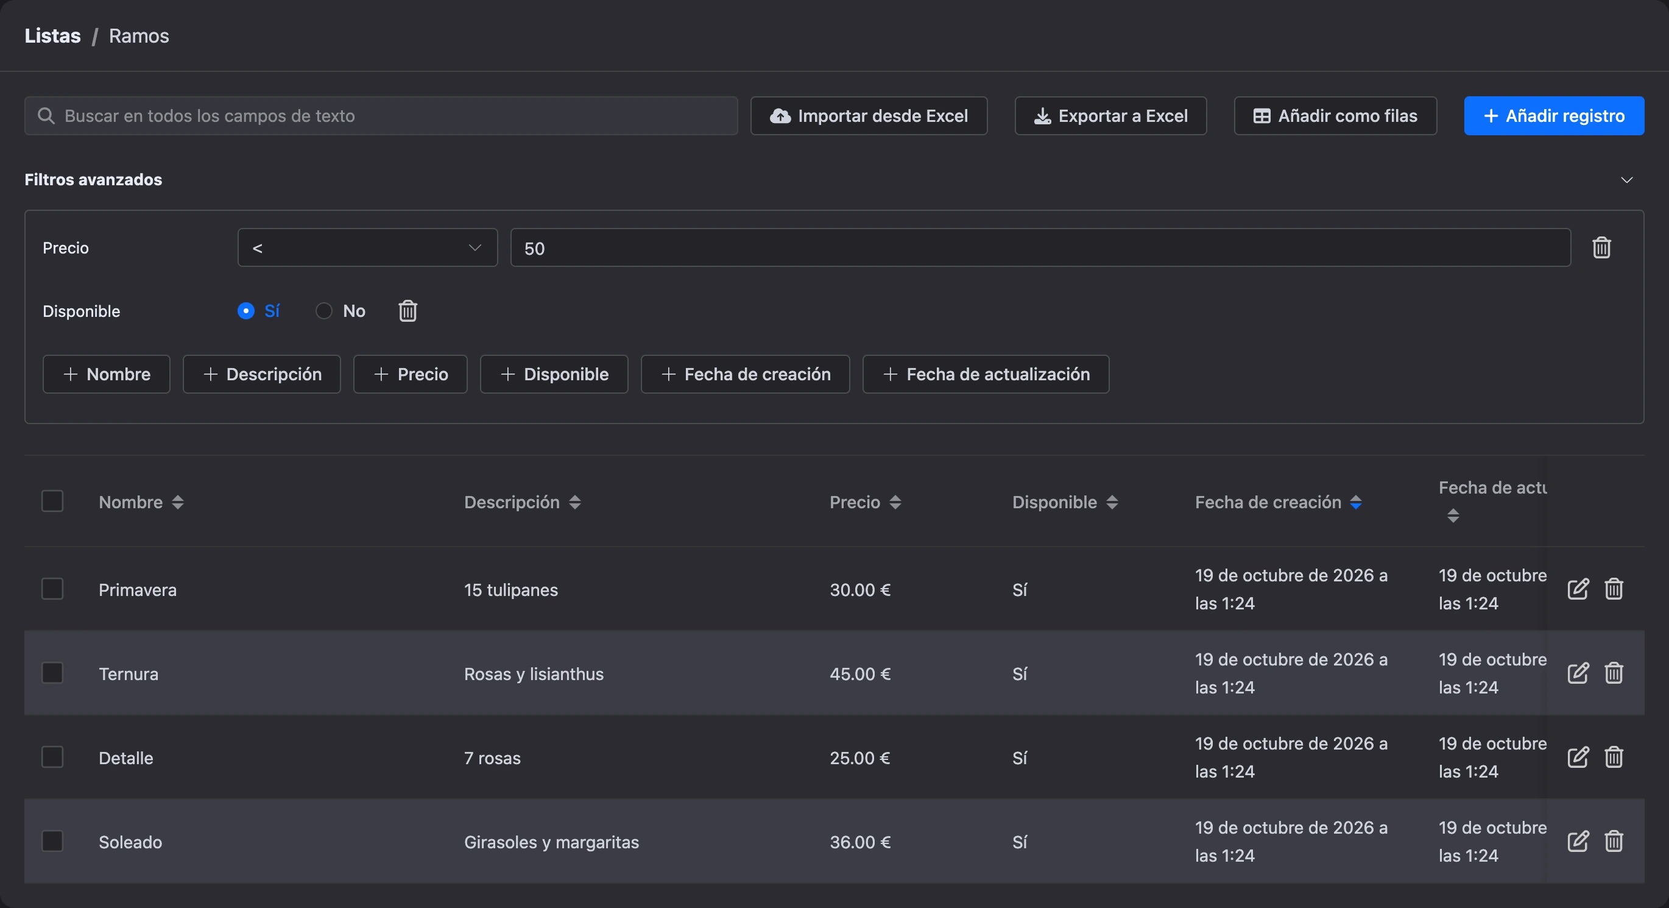Sort by Fecha de creación arrows
The height and width of the screenshot is (908, 1669).
[1356, 502]
